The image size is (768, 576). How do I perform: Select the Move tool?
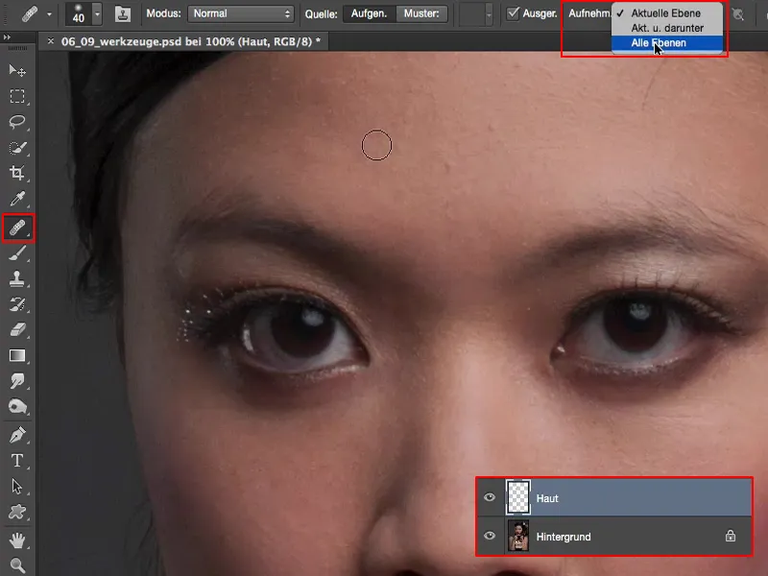coord(17,71)
